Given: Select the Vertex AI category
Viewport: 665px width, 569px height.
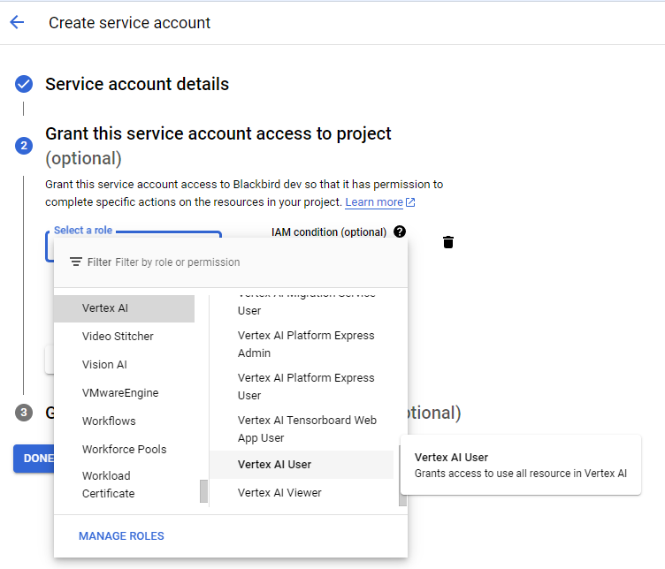Looking at the screenshot, I should pos(124,308).
